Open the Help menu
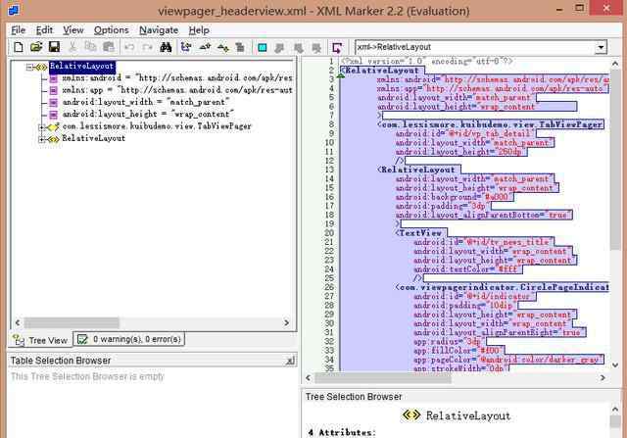The image size is (627, 438). (199, 30)
